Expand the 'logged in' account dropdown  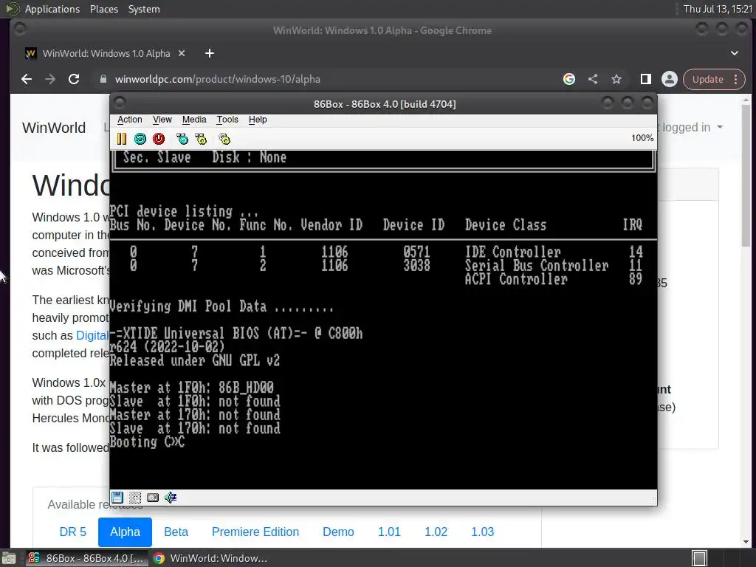pos(693,127)
